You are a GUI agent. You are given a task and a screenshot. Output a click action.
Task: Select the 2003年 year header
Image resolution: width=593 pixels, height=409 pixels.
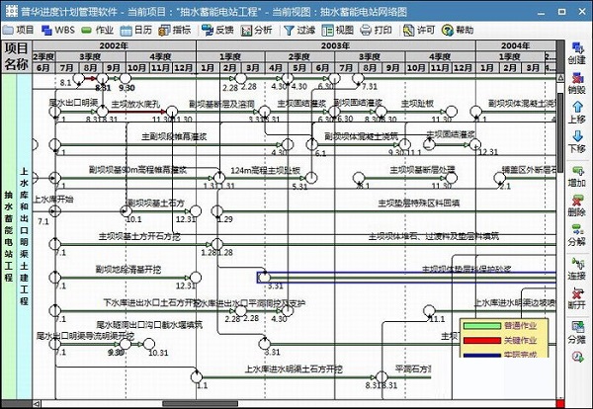point(336,45)
